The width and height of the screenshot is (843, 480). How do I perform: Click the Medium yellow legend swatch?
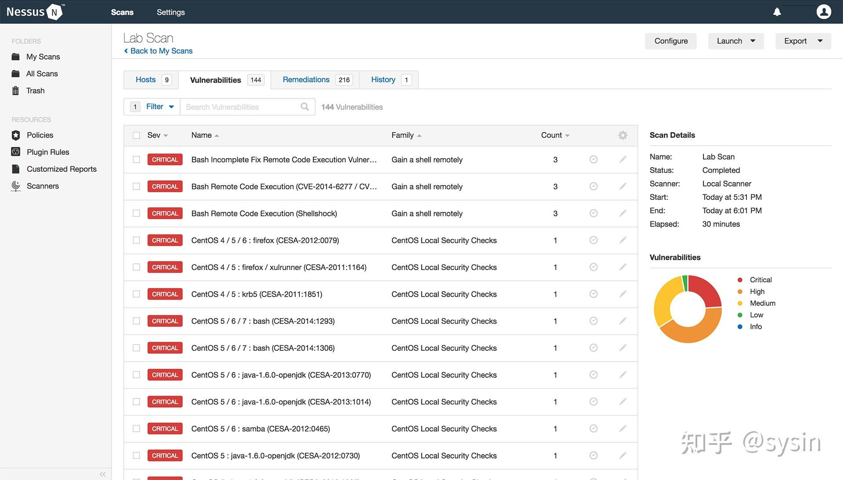click(740, 303)
